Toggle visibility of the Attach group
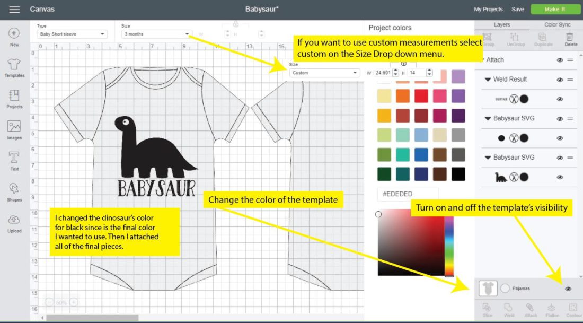Screen dimensions: 583x323 tap(560, 60)
